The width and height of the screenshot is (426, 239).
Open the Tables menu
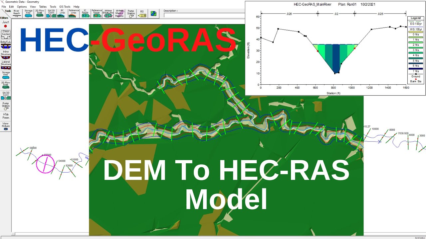click(x=43, y=7)
